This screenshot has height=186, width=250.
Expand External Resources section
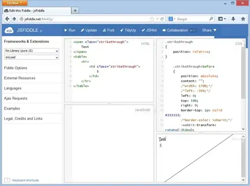(19, 78)
